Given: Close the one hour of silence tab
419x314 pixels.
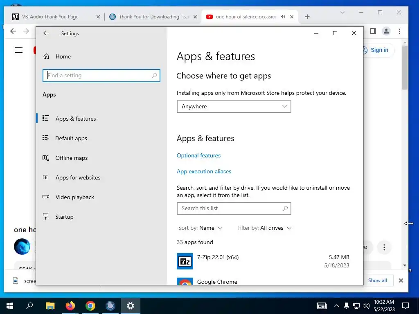Looking at the screenshot, I should point(292,17).
